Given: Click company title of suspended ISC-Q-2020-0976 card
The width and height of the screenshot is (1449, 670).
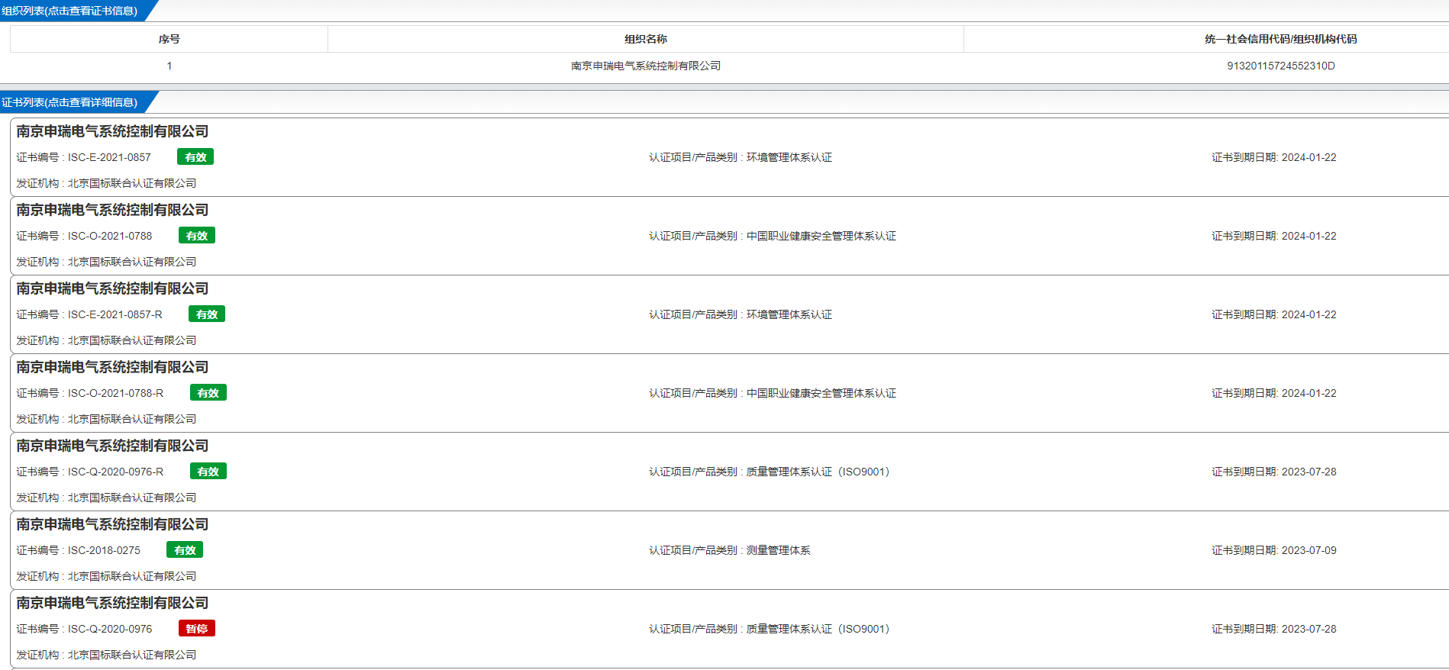Looking at the screenshot, I should tap(112, 603).
